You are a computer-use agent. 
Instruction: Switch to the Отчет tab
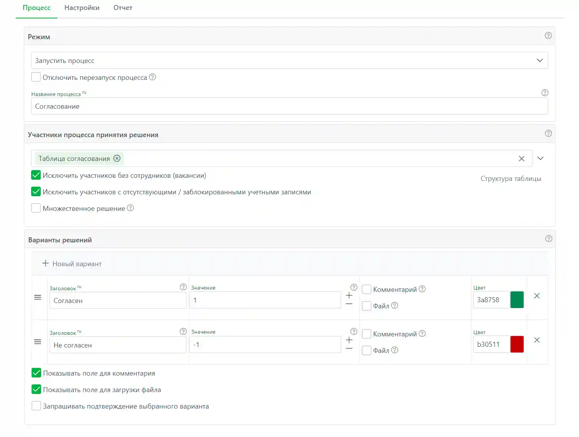[123, 8]
